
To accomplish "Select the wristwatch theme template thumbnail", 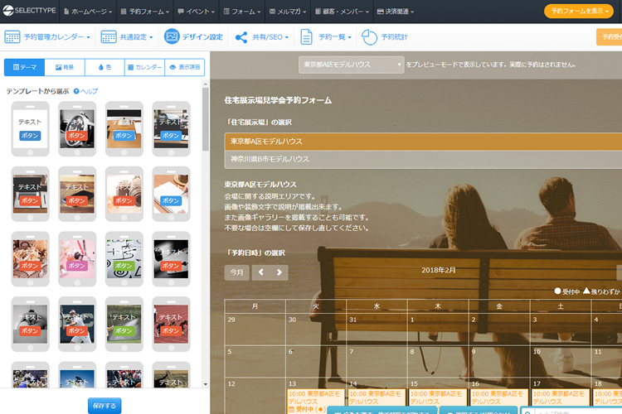I will [x=76, y=127].
